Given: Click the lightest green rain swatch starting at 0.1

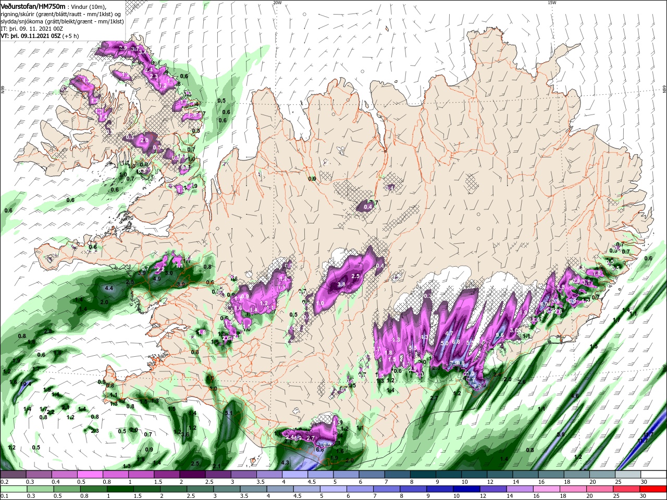Looking at the screenshot, I should pos(13,489).
